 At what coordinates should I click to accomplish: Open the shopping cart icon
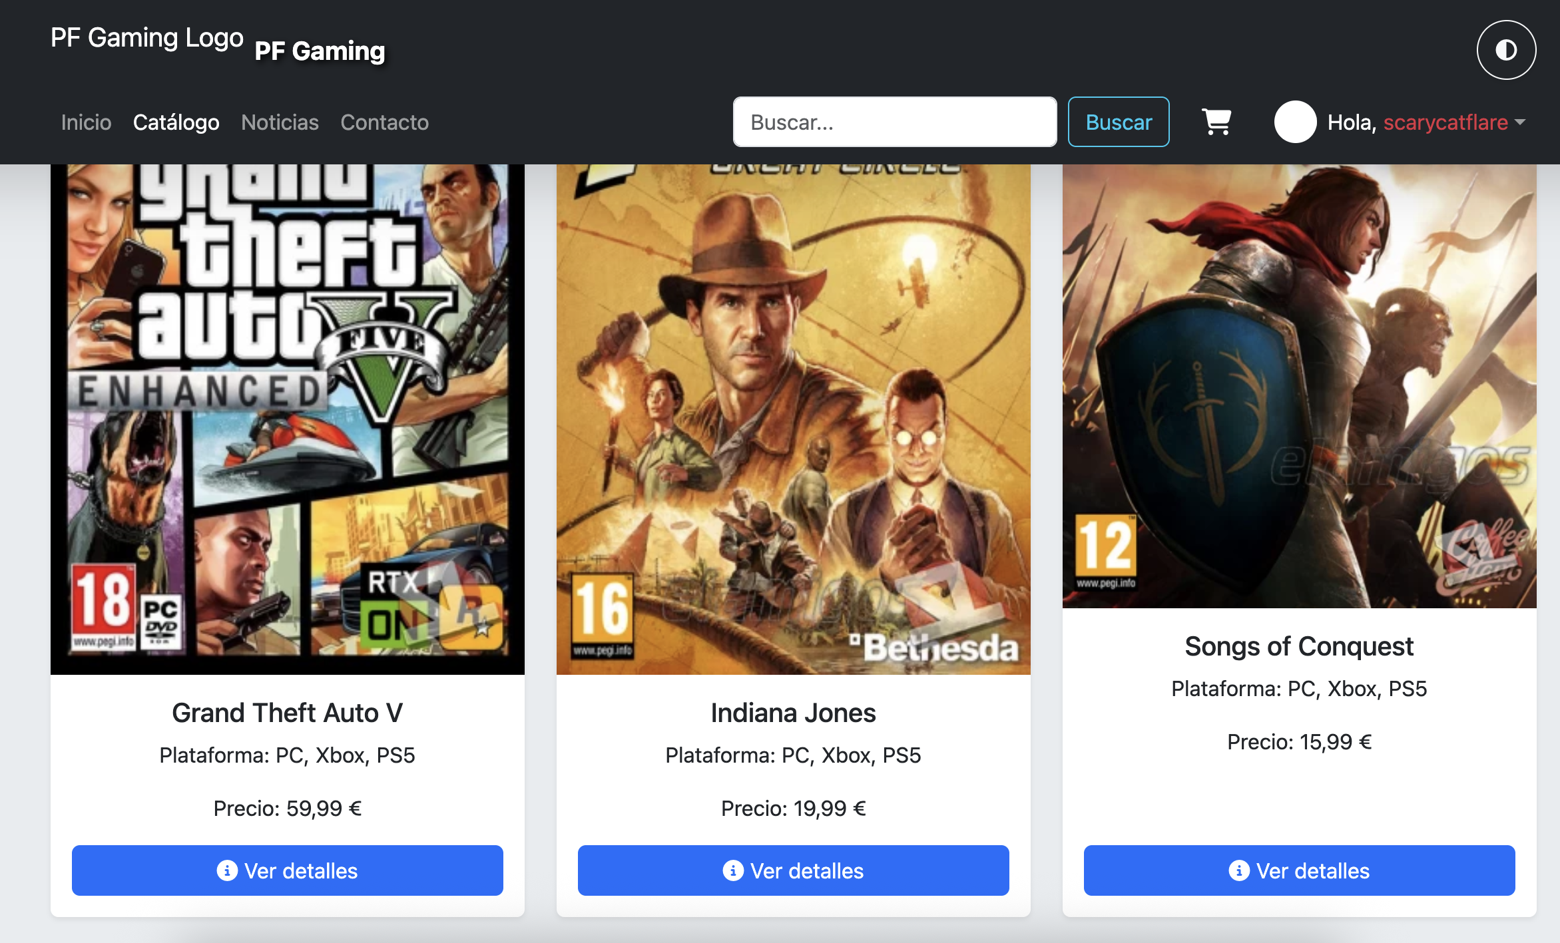coord(1216,122)
